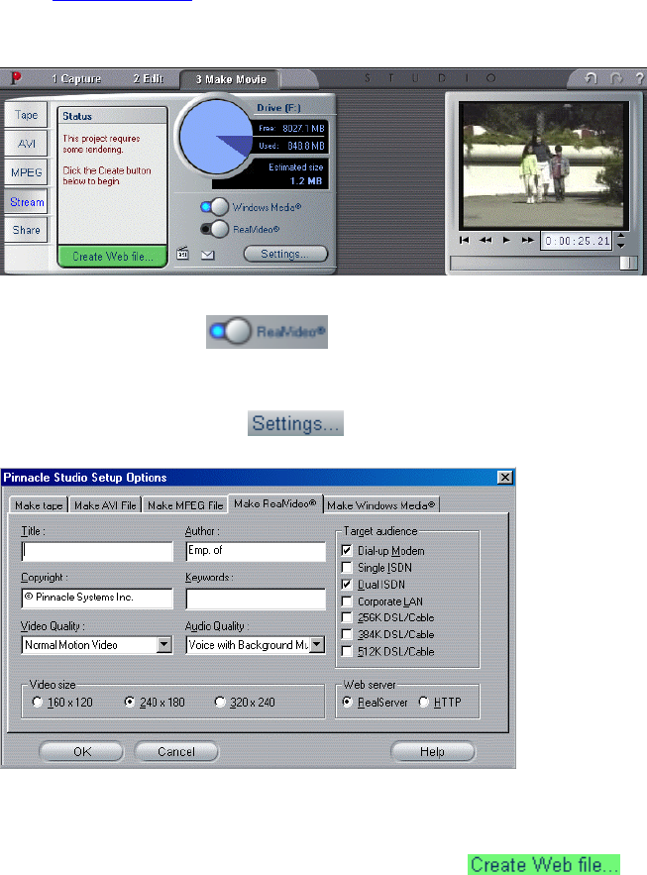Image resolution: width=647 pixels, height=875 pixels.
Task: Open the Make AVI File tab
Action: click(x=105, y=505)
